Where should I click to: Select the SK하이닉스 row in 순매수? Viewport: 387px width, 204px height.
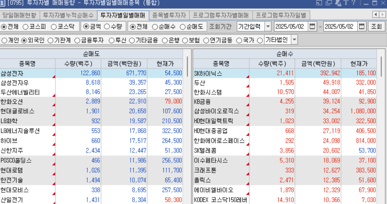pyautogui.click(x=285, y=73)
